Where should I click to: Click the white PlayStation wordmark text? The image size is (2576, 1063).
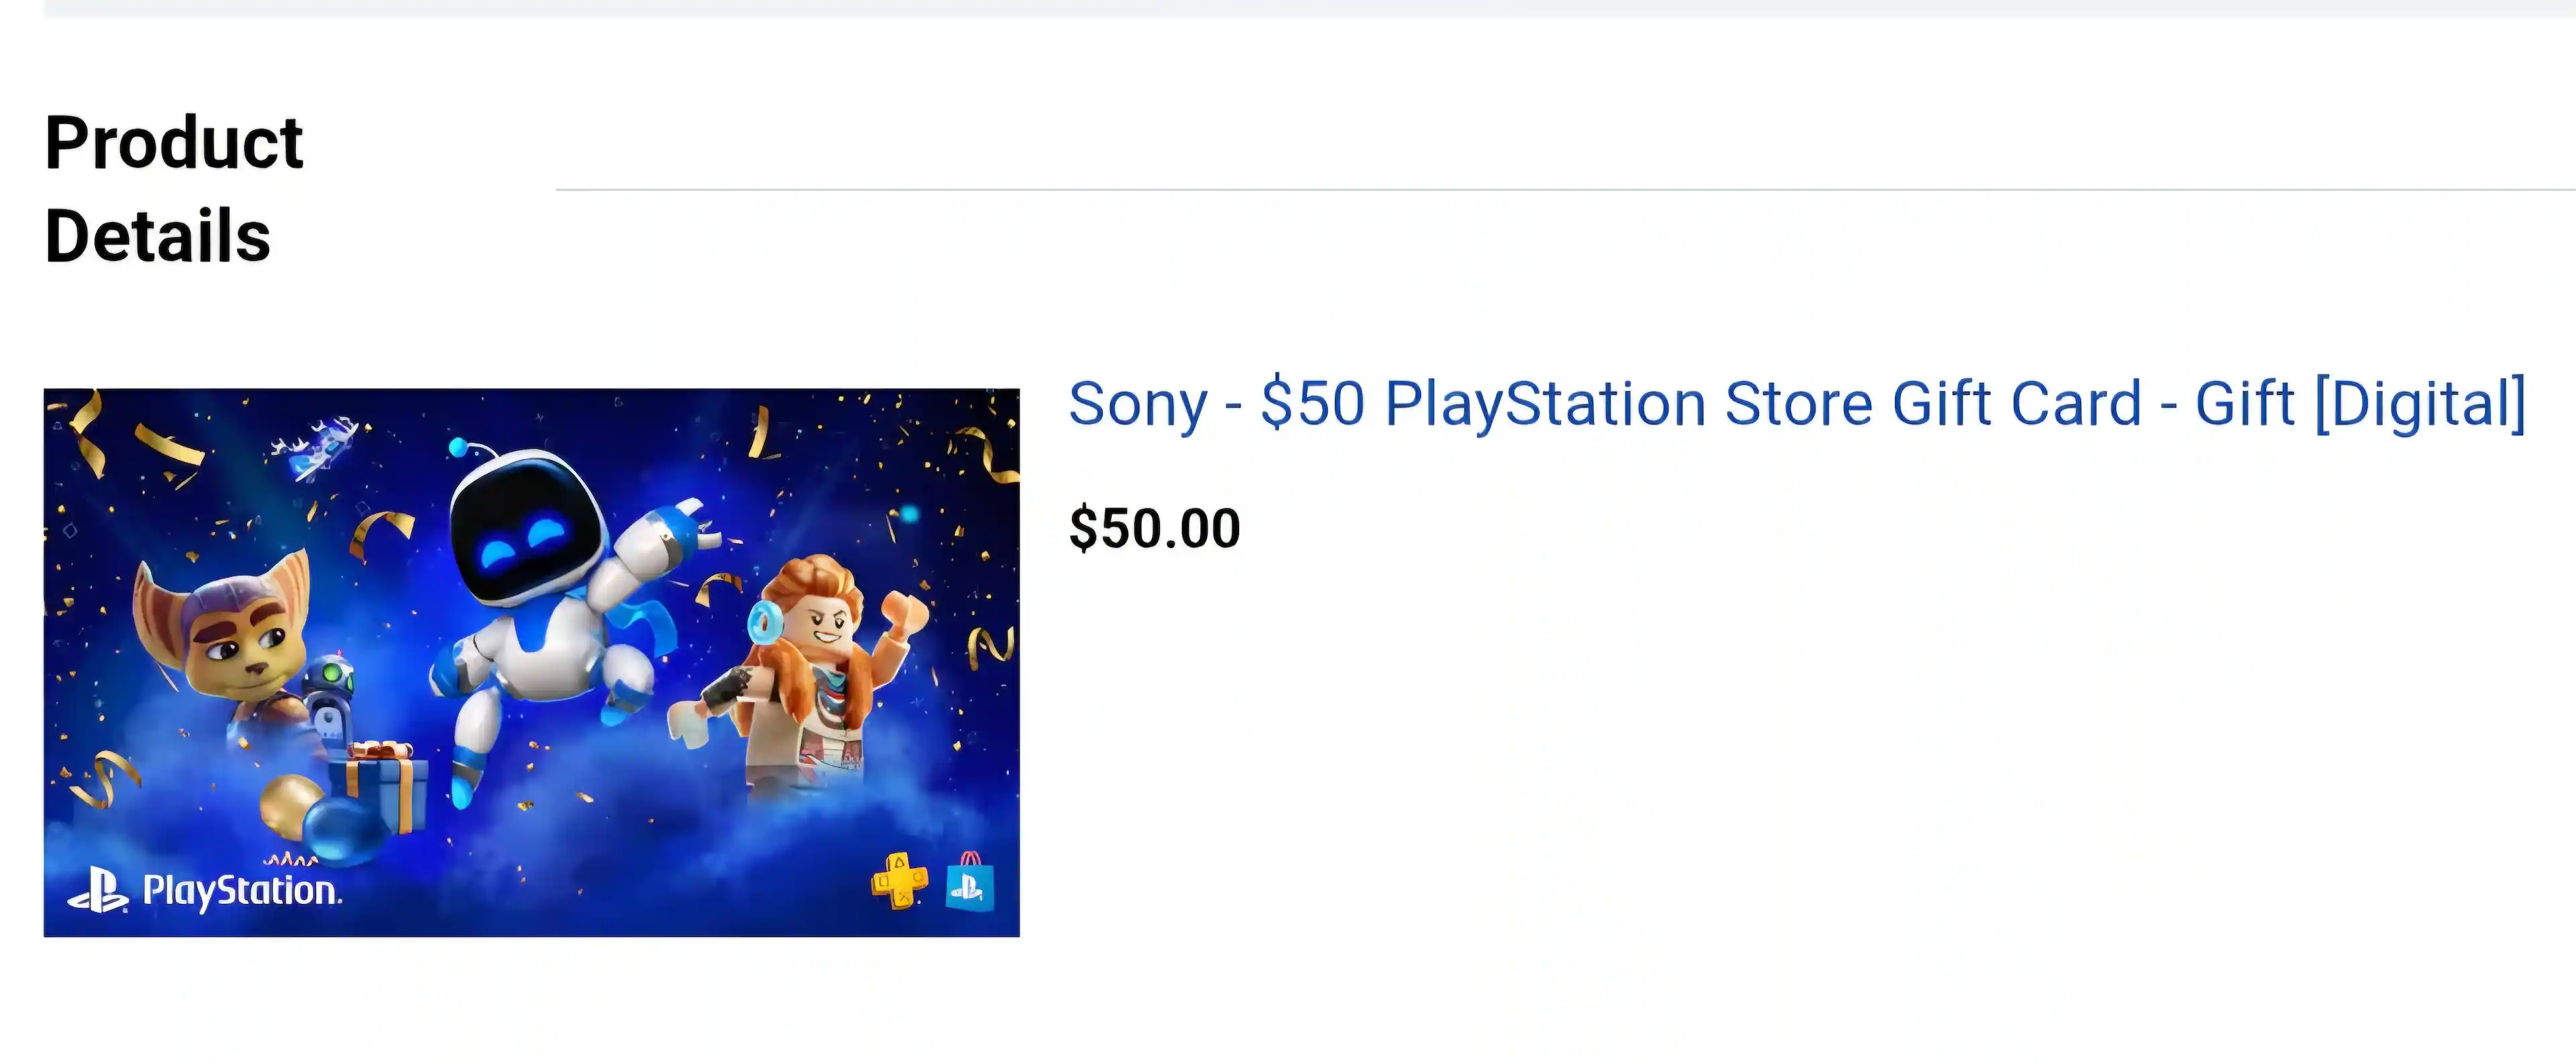[241, 890]
